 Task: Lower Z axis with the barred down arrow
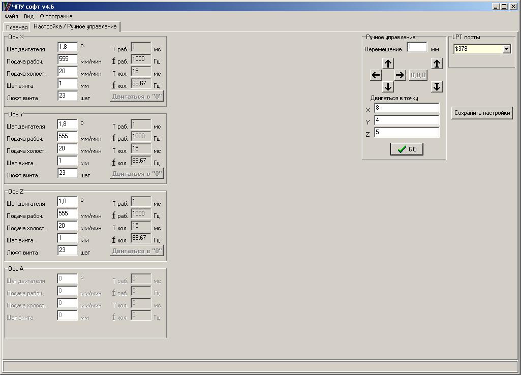click(x=437, y=87)
